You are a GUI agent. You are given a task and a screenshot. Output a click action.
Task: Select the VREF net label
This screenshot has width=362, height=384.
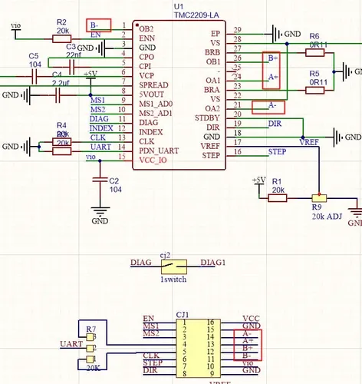pyautogui.click(x=309, y=142)
